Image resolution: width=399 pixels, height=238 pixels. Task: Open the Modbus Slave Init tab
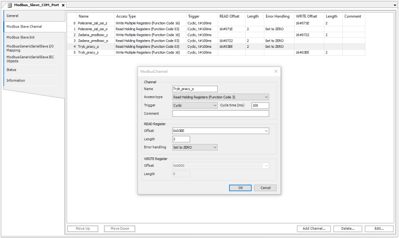click(x=34, y=37)
